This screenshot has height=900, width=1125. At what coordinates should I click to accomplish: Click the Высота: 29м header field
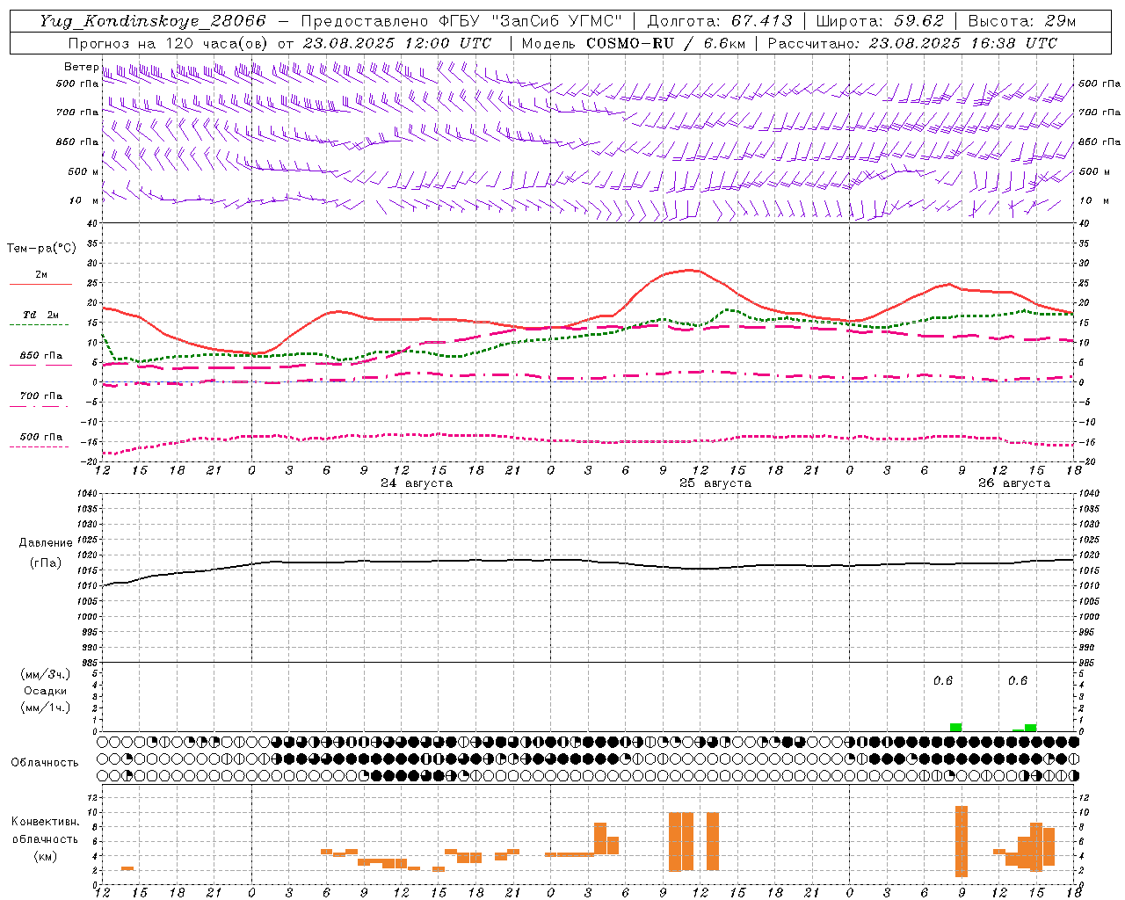(1022, 21)
